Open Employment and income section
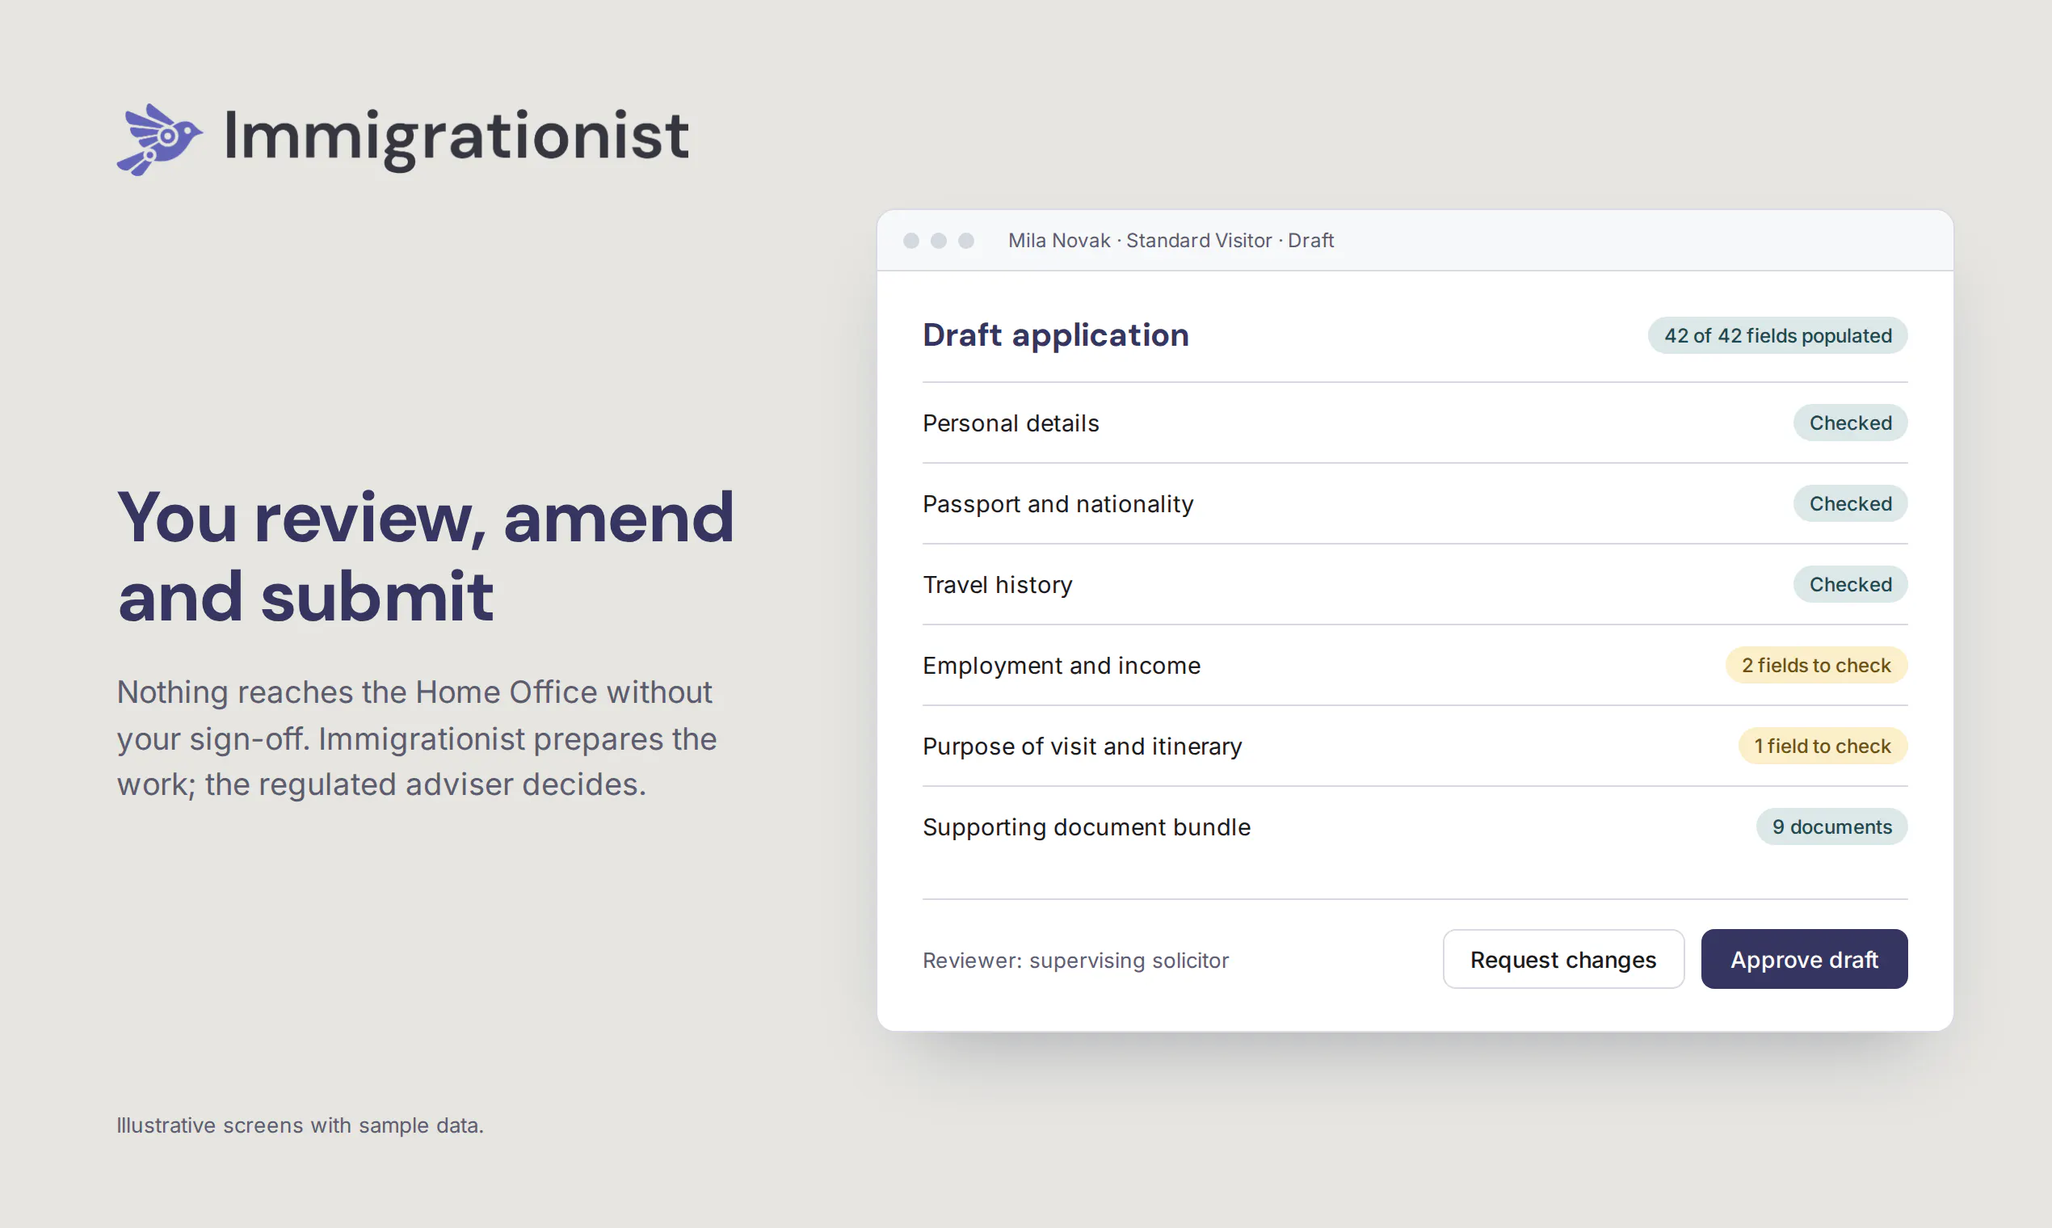Image resolution: width=2052 pixels, height=1228 pixels. [1415, 666]
